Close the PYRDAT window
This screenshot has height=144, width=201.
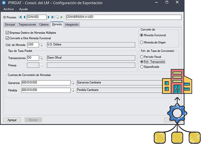coord(177,2)
